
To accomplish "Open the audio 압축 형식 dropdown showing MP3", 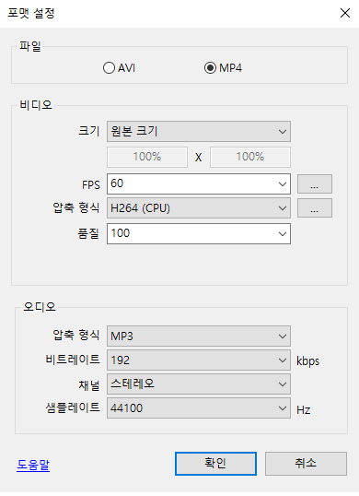I will [199, 336].
